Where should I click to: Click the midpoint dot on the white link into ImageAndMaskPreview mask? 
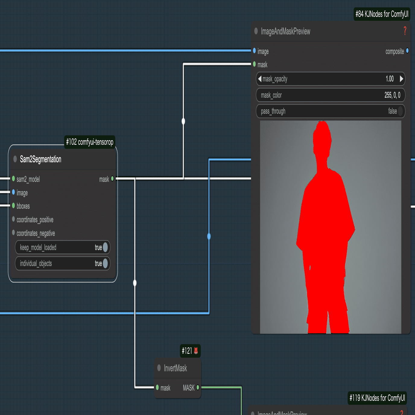coord(183,121)
